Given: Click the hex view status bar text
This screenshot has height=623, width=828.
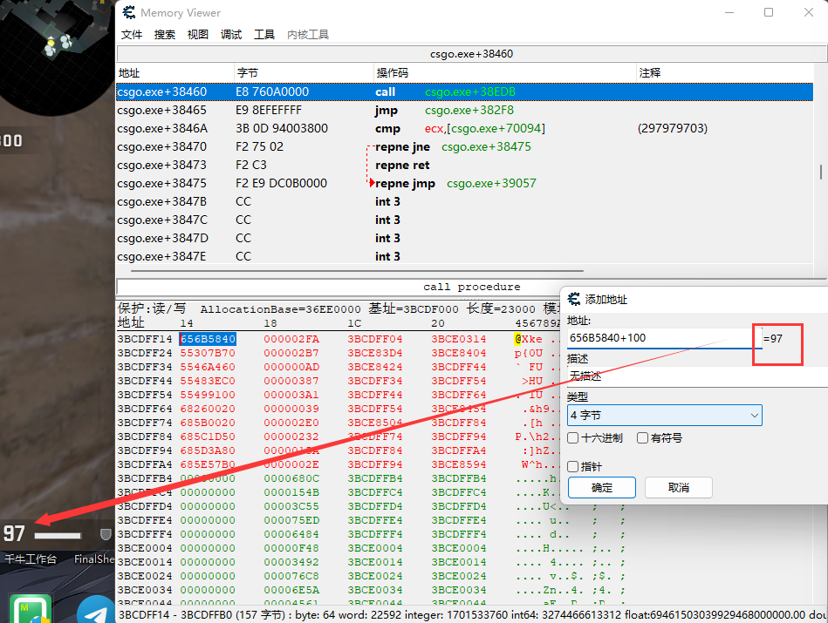Looking at the screenshot, I should pos(473,615).
